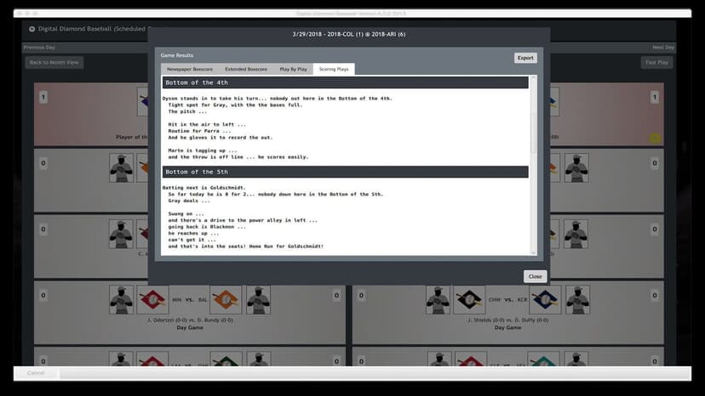Click the dialog title '3/29/2018 - 2018-COL (1) @ 2018-ARI (6)'
This screenshot has width=705, height=396.
(x=349, y=34)
